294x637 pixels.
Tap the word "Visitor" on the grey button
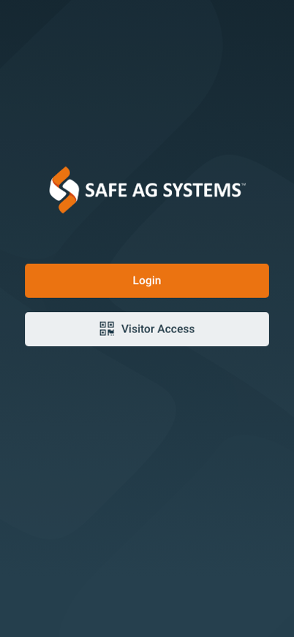[x=137, y=329]
